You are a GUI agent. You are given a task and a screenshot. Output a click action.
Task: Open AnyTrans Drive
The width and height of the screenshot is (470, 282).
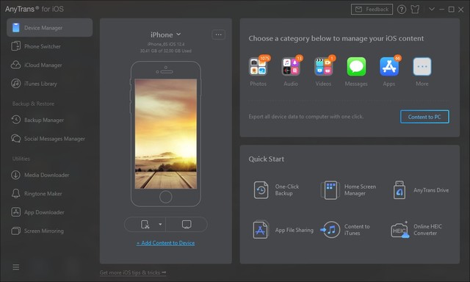[x=421, y=190]
